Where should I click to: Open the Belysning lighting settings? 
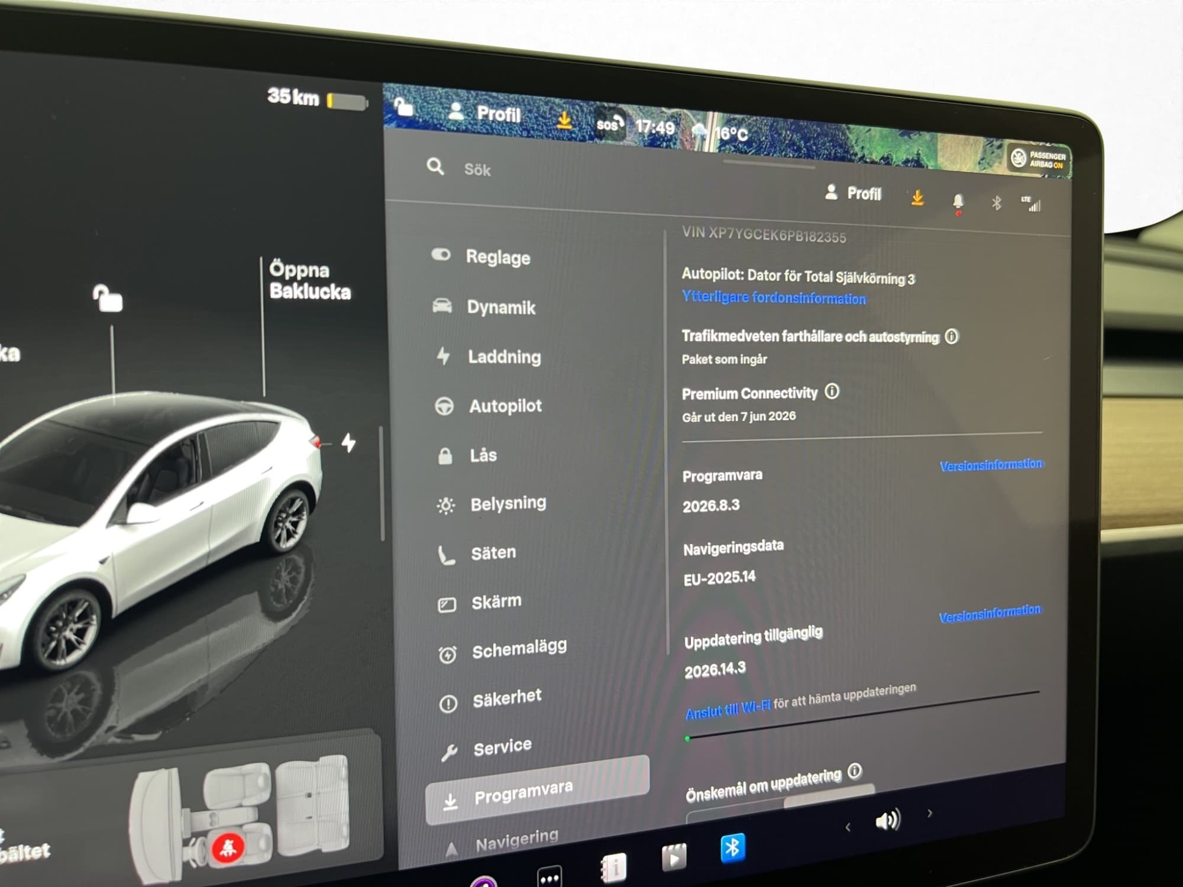point(491,504)
